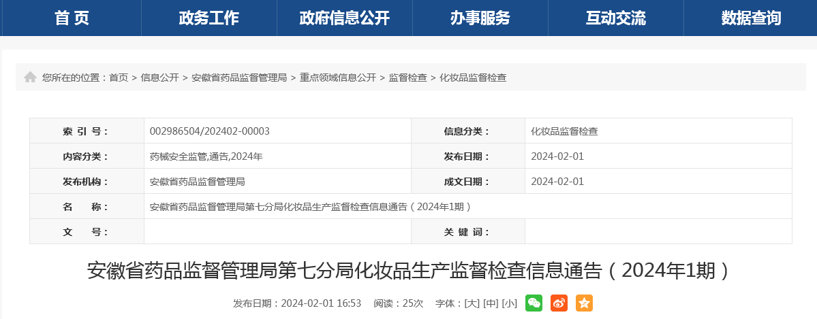Share article via WeChat icon
817x319 pixels.
(x=534, y=303)
